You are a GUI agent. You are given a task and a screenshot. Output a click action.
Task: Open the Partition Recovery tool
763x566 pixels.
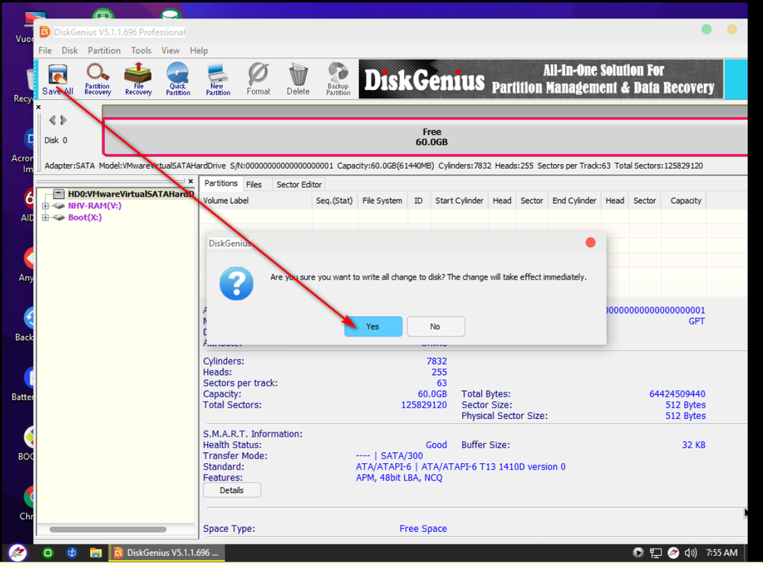tap(98, 79)
